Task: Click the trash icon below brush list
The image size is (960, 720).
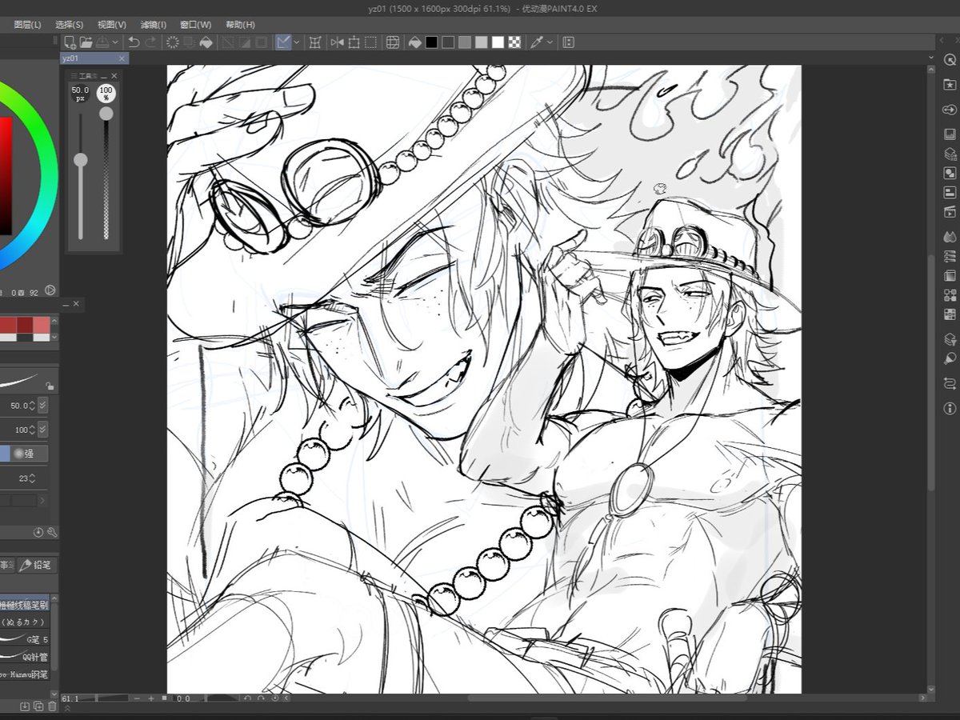Action: (52, 706)
